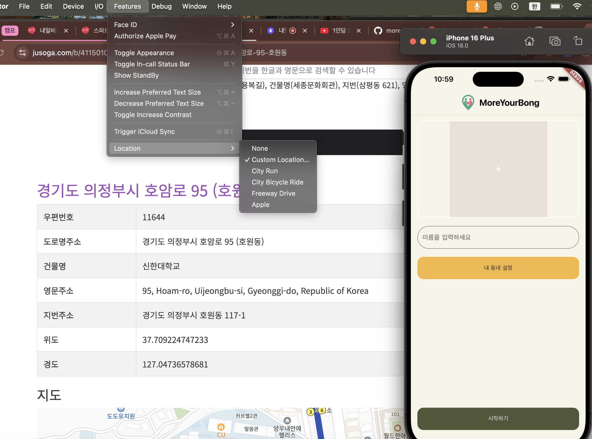The width and height of the screenshot is (592, 439).
Task: Open the Debug menu
Action: tap(161, 6)
